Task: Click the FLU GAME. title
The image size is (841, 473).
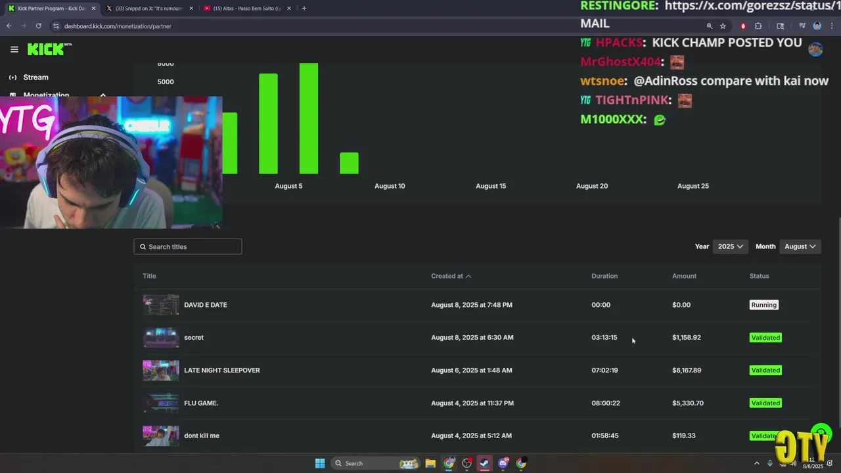Action: pyautogui.click(x=201, y=403)
